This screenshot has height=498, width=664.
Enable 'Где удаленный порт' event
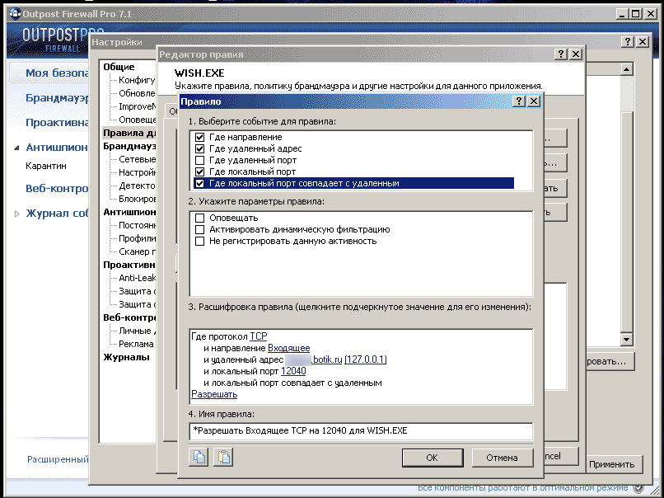coord(200,160)
